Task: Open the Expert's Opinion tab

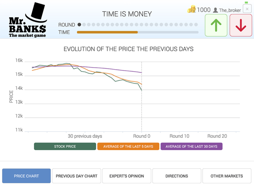Action: 127,176
